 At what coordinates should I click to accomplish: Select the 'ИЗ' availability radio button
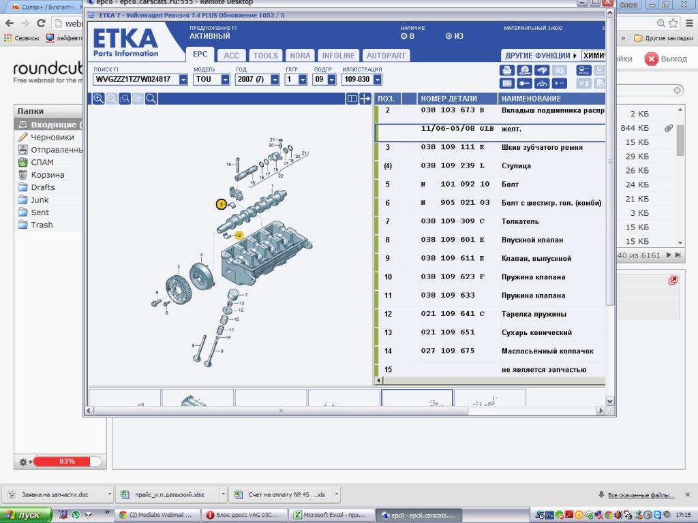(449, 36)
